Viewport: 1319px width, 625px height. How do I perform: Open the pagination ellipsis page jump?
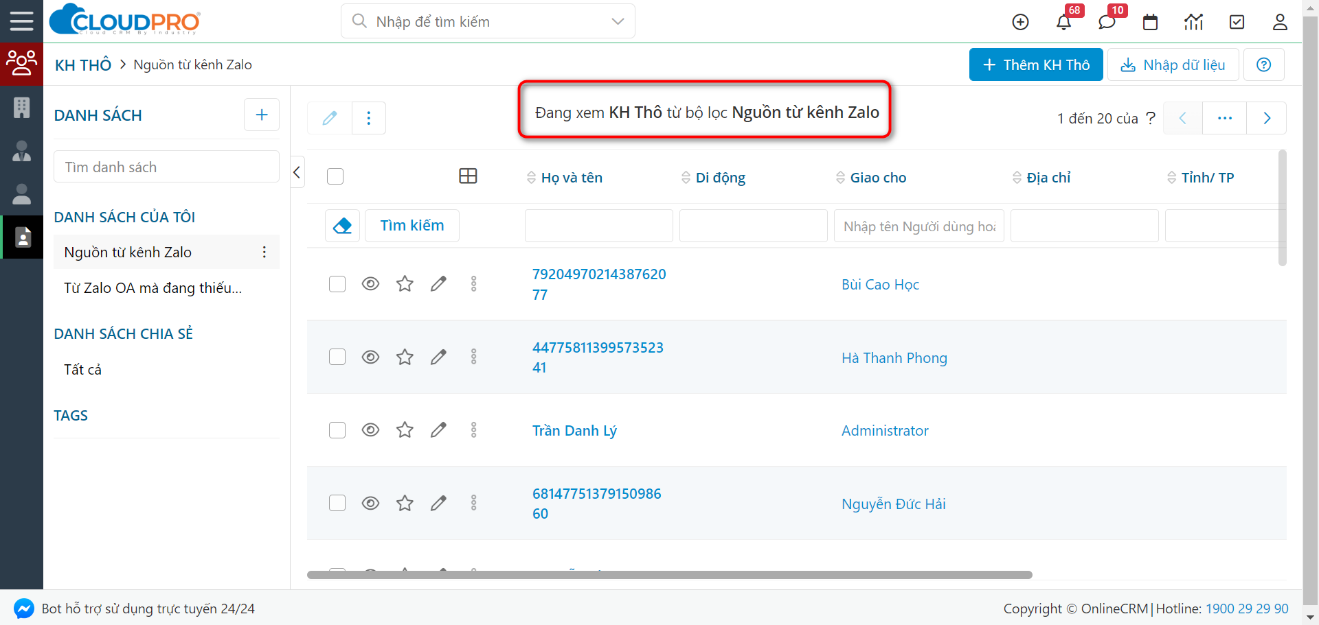point(1224,118)
